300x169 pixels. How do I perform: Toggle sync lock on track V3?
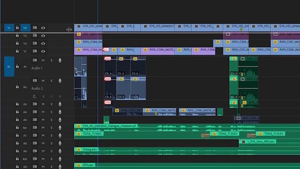pyautogui.click(x=35, y=36)
